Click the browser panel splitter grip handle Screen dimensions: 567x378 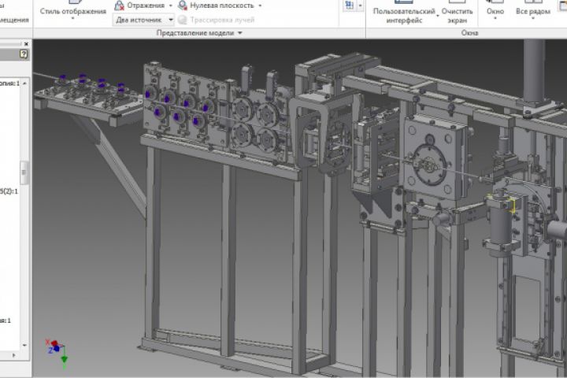(24, 172)
